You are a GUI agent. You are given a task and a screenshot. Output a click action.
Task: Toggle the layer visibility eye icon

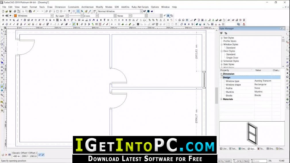10,16
